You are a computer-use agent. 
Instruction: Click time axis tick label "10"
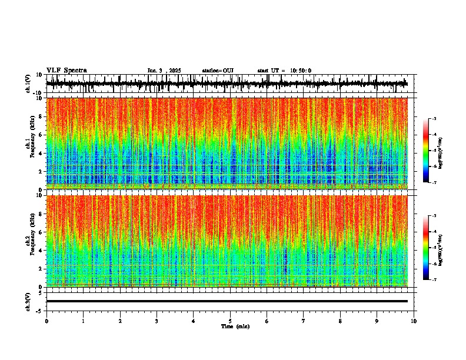[x=414, y=321]
